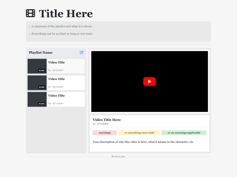This screenshot has height=177, width=237.
Task: Click the 'A summary of the playlist' line
Action: [62, 26]
